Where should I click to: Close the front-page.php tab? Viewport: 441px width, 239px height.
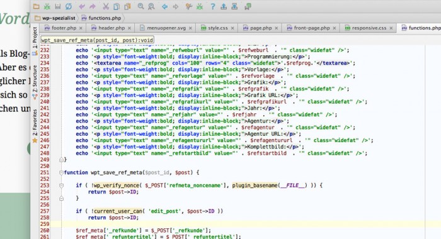tap(335, 28)
